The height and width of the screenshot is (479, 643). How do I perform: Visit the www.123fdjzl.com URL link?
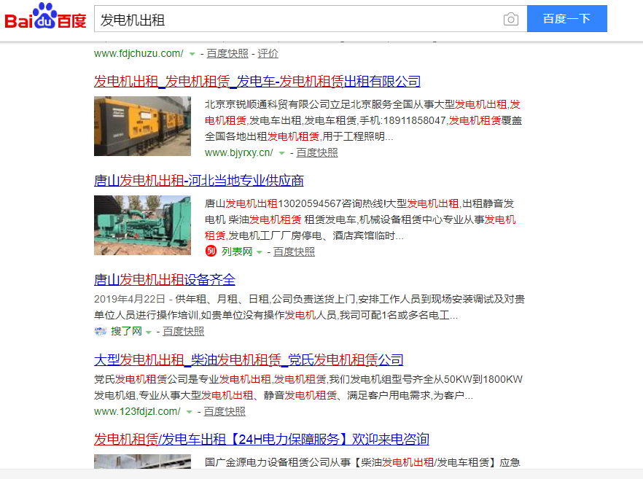(136, 411)
